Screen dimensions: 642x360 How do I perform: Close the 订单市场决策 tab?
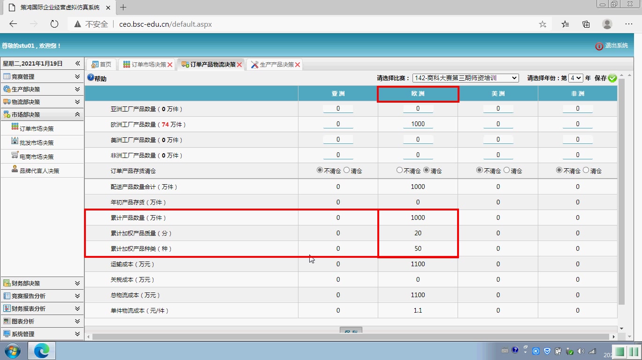pyautogui.click(x=170, y=65)
